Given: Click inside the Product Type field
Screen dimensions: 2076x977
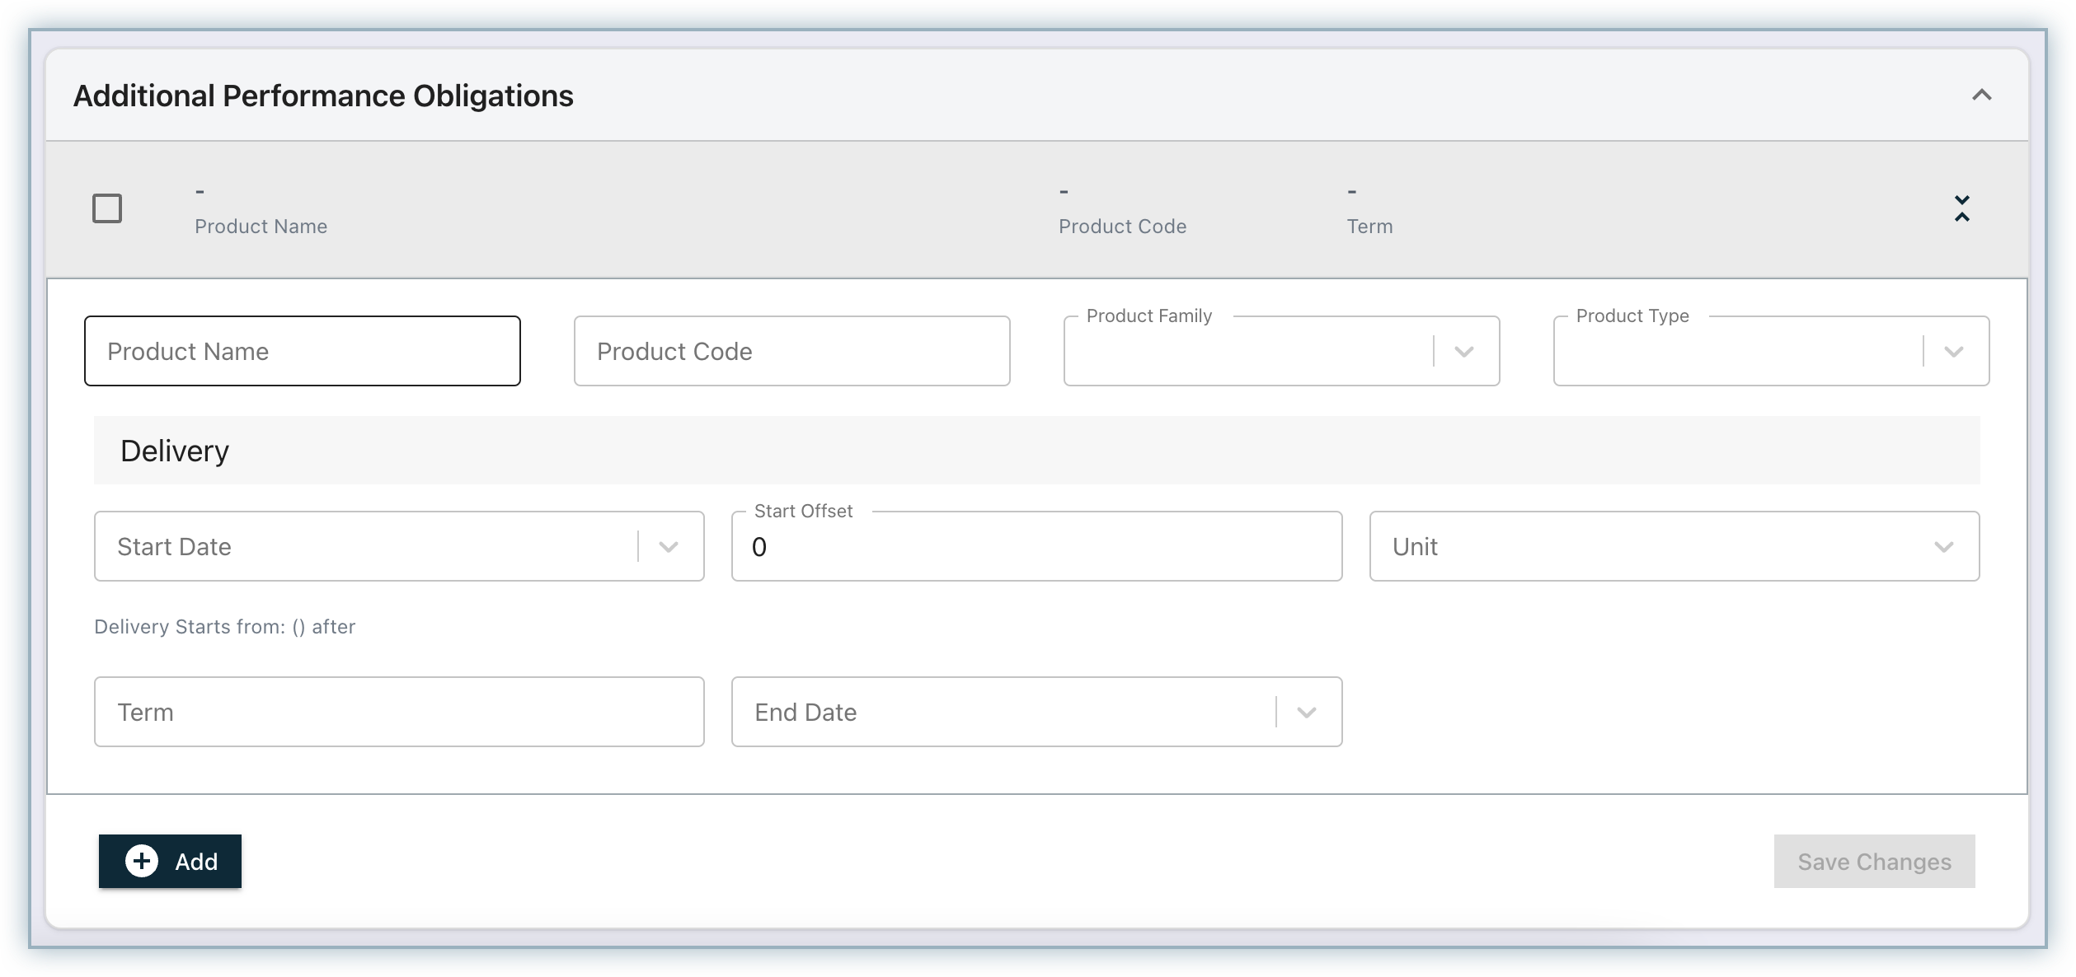Looking at the screenshot, I should pos(1736,352).
